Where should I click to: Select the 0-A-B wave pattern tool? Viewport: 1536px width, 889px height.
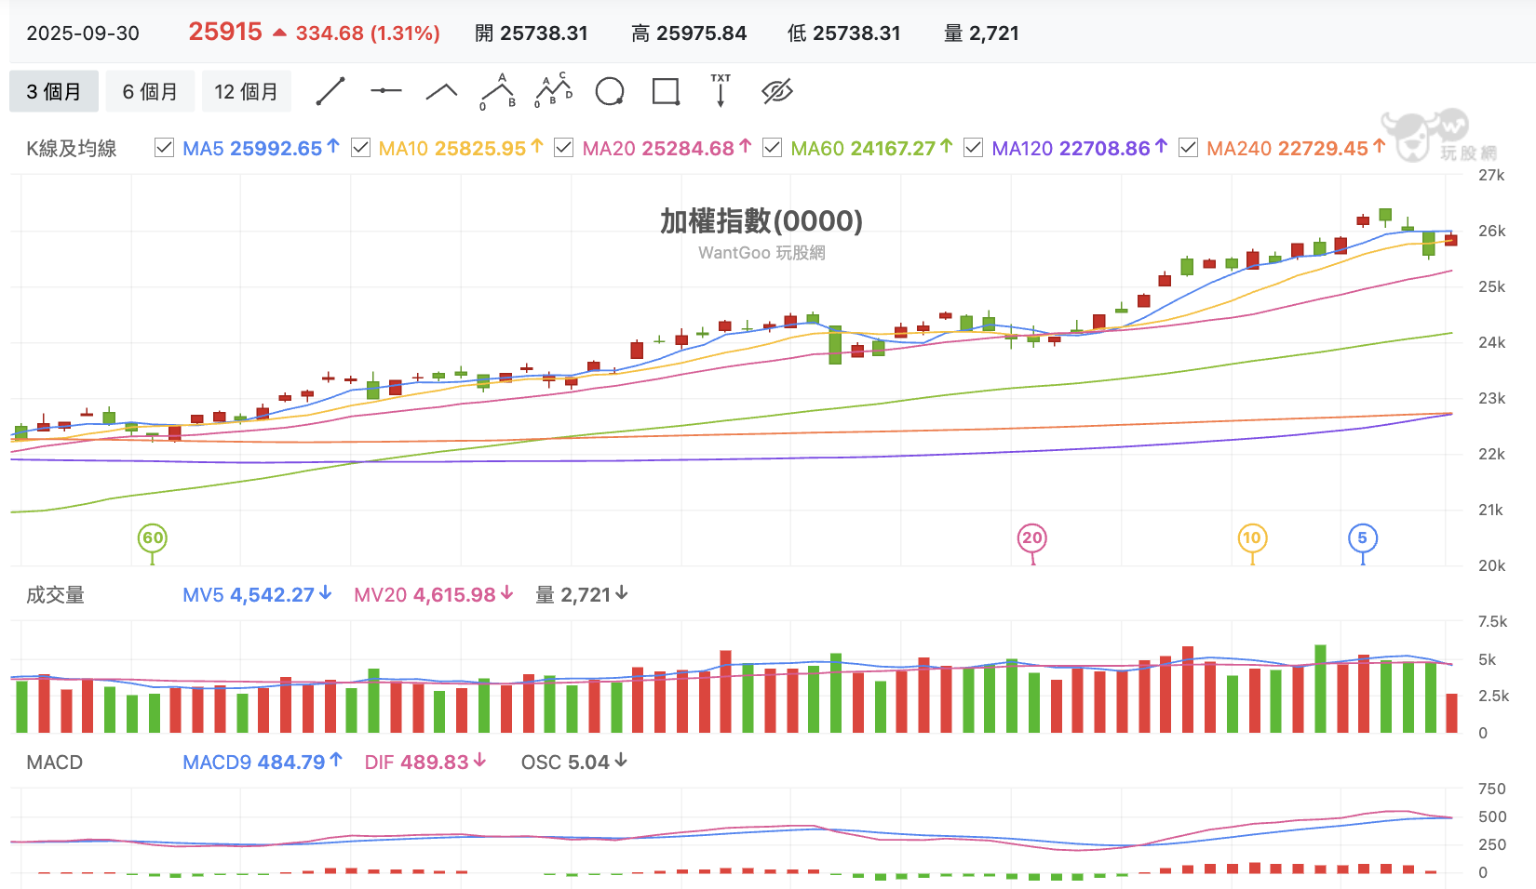click(497, 91)
